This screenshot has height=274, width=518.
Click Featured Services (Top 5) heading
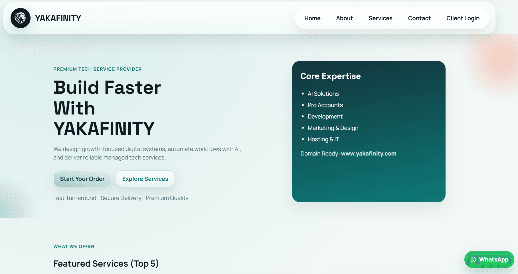[106, 264]
